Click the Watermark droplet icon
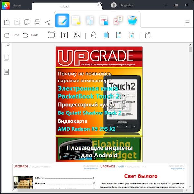The image size is (194, 194). pos(93,35)
